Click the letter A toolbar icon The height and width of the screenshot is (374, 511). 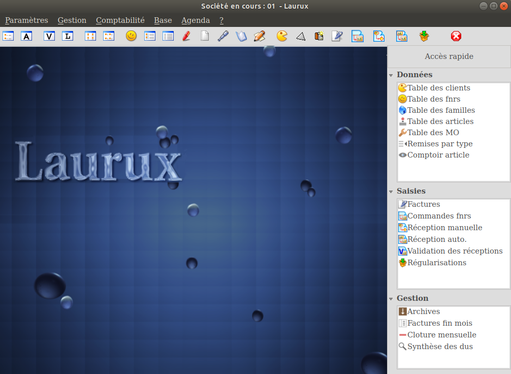pos(27,36)
